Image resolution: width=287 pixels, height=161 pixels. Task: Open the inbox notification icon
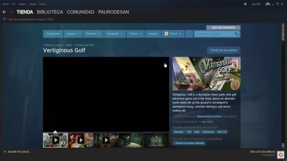tap(245, 4)
